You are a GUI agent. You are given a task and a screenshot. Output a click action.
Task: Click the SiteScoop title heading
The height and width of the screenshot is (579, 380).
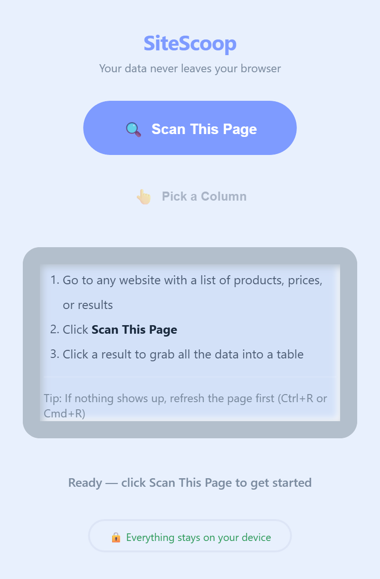[190, 43]
